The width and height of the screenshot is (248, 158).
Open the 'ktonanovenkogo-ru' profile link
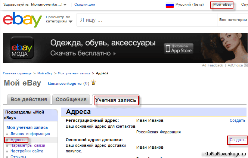[65, 84]
